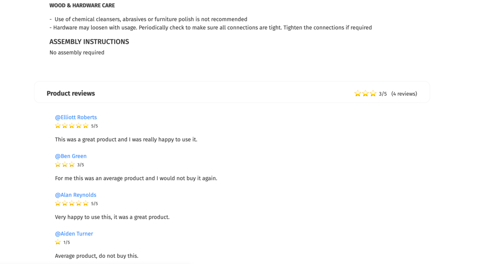Viewport: 495px width, 264px height.
Task: Click Aiden Turner's 1/5 score label
Action: coord(67,243)
